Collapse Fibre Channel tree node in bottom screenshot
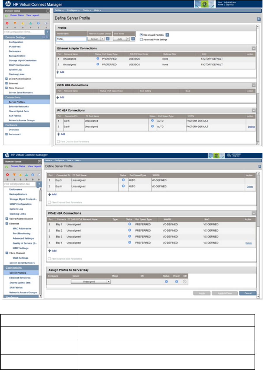The width and height of the screenshot is (263, 370). [x=7, y=253]
